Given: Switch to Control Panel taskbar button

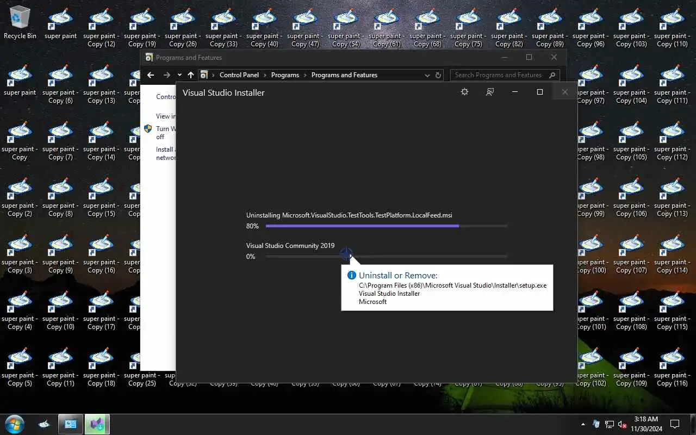Looking at the screenshot, I should pyautogui.click(x=71, y=424).
